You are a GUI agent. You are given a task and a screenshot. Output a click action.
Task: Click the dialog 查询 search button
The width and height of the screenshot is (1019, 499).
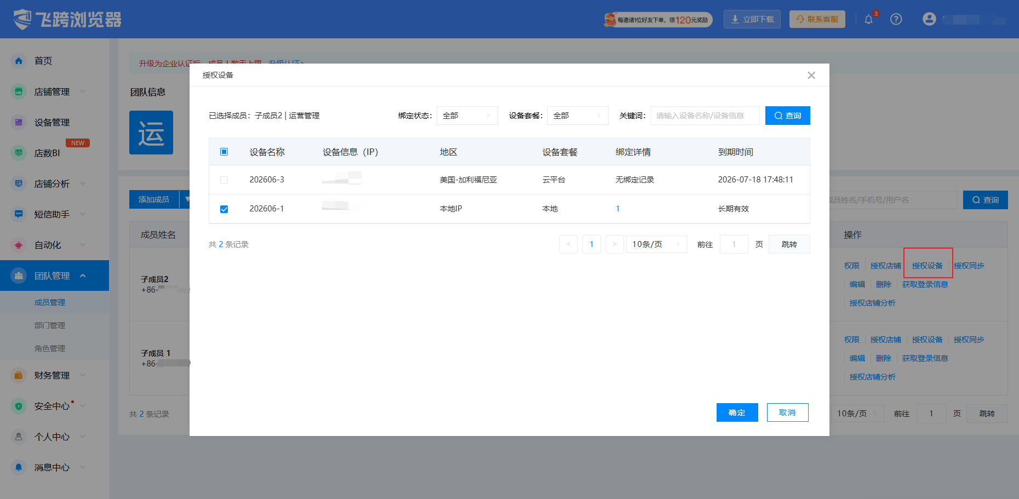(787, 116)
